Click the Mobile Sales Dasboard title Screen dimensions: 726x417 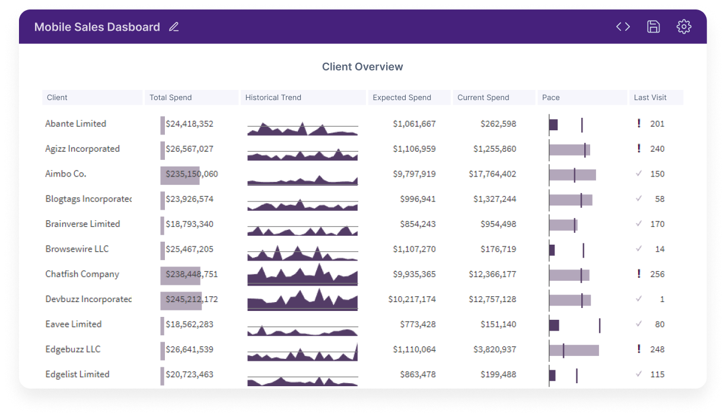(97, 27)
